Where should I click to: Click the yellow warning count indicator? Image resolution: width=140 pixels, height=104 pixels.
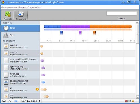(x=134, y=101)
